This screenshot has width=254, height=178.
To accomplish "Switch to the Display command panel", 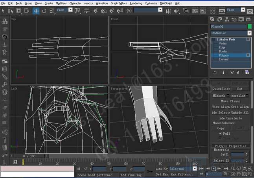I will [241, 19].
